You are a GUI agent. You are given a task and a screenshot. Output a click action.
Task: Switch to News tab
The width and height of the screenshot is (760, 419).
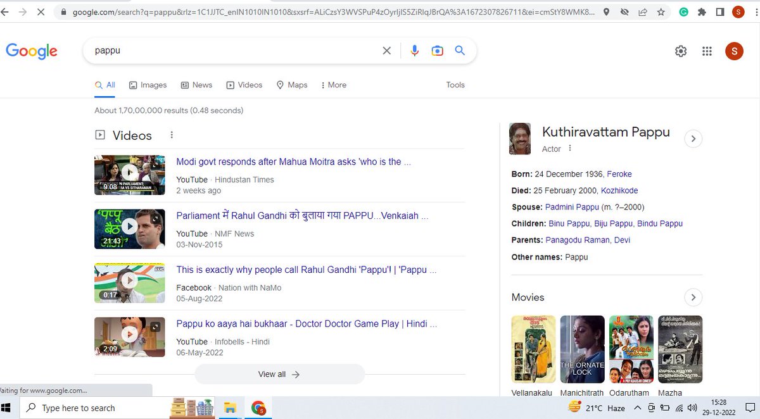coord(196,85)
